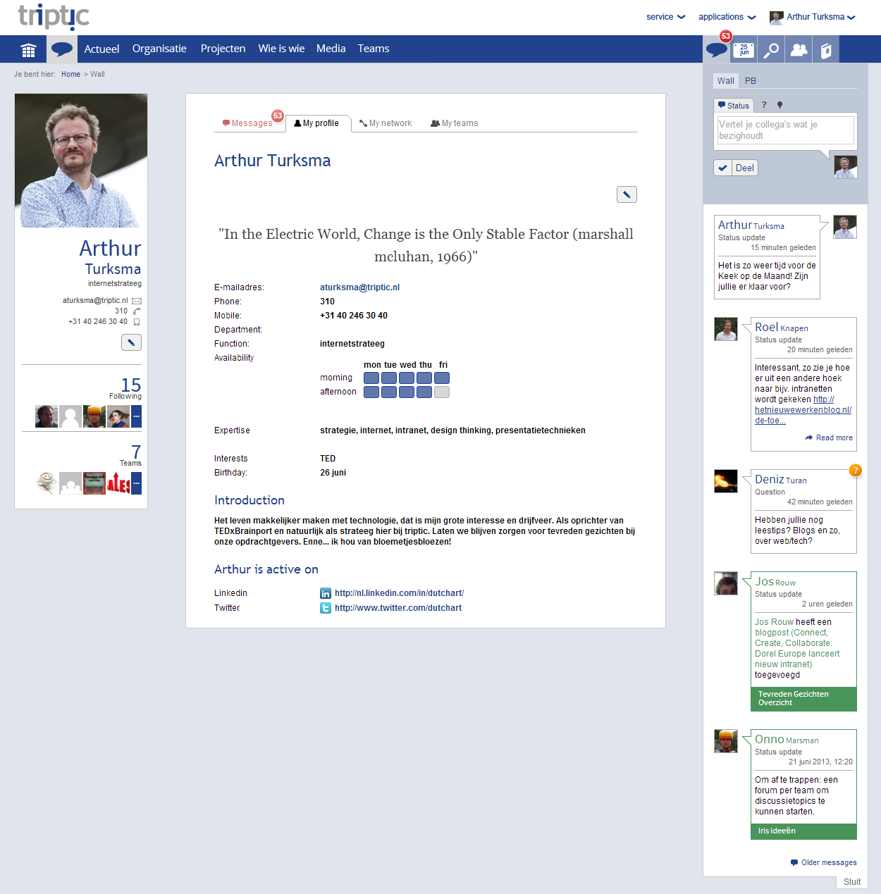Open the colleagues icon next to the search
This screenshot has height=894, width=881.
pos(798,49)
